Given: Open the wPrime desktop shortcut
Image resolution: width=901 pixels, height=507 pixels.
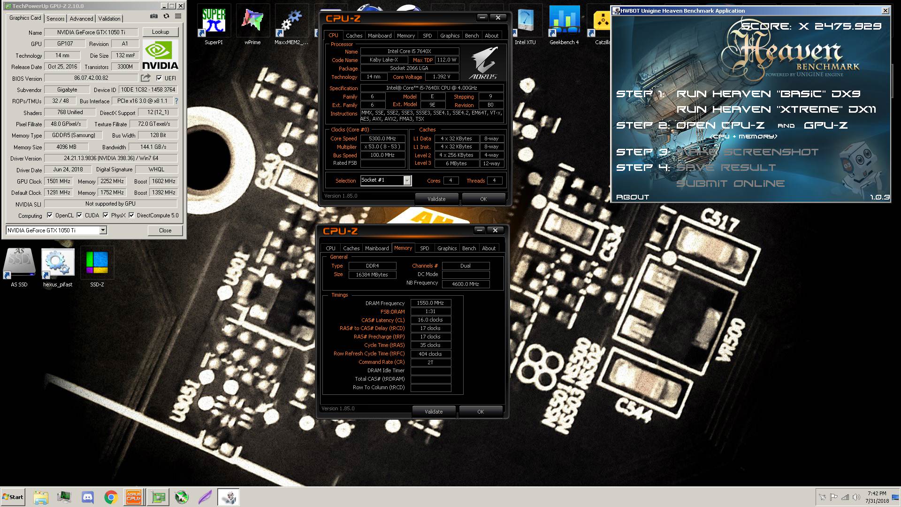Looking at the screenshot, I should click(252, 24).
